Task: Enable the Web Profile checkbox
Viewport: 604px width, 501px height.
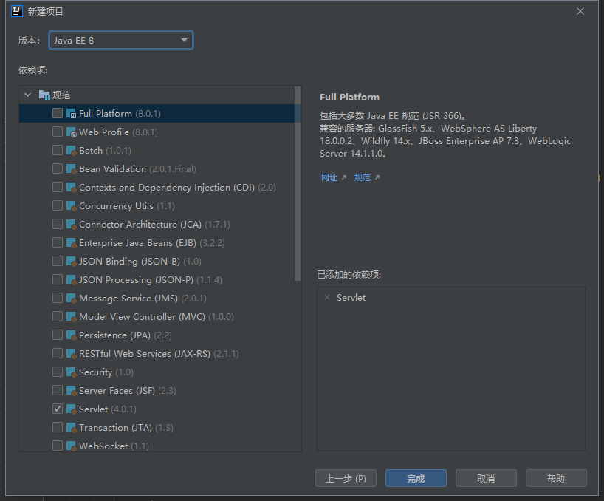Action: (58, 132)
